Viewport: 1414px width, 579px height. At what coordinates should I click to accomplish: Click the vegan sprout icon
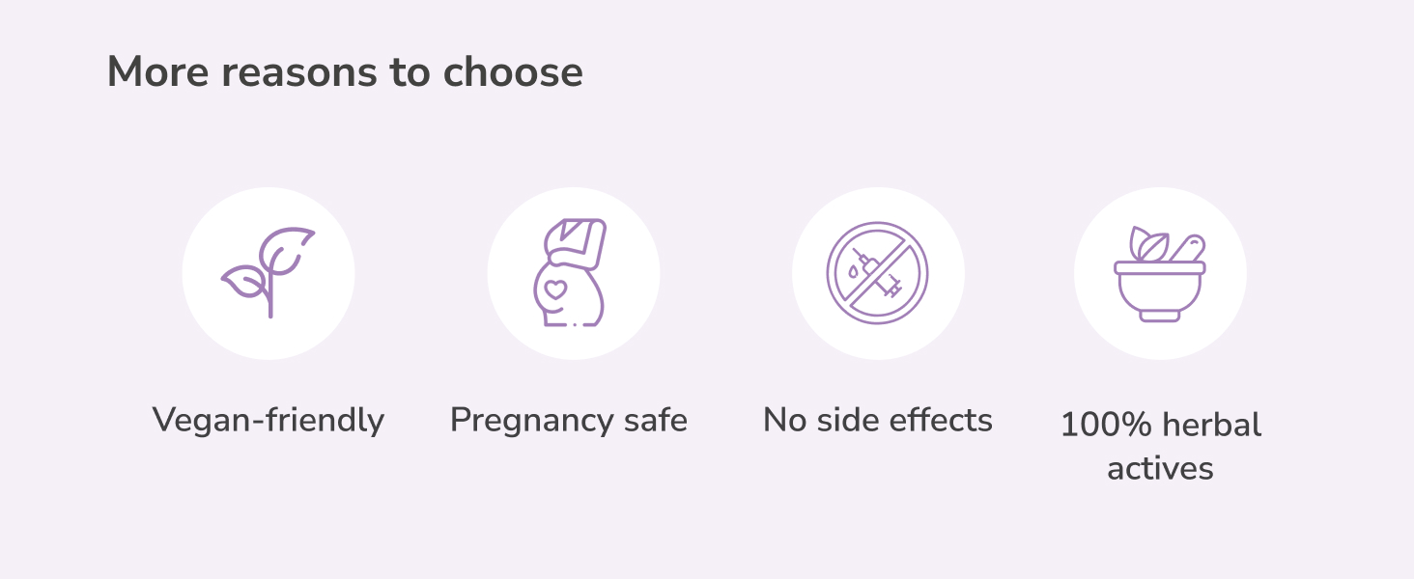[269, 273]
